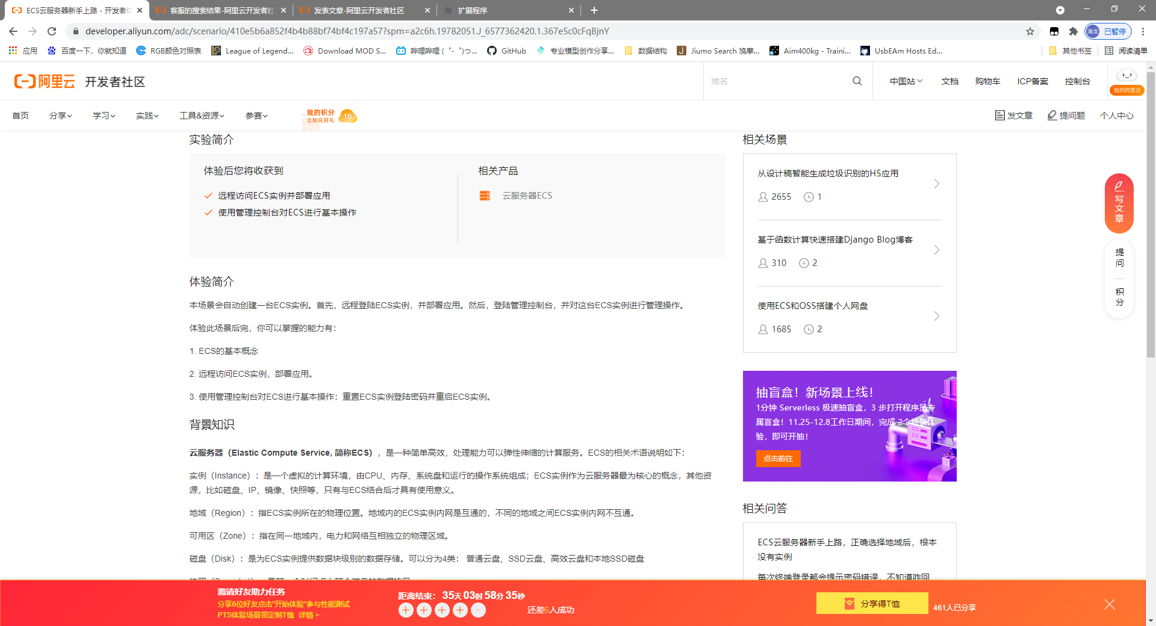Click the user avatar icon

[x=1126, y=76]
